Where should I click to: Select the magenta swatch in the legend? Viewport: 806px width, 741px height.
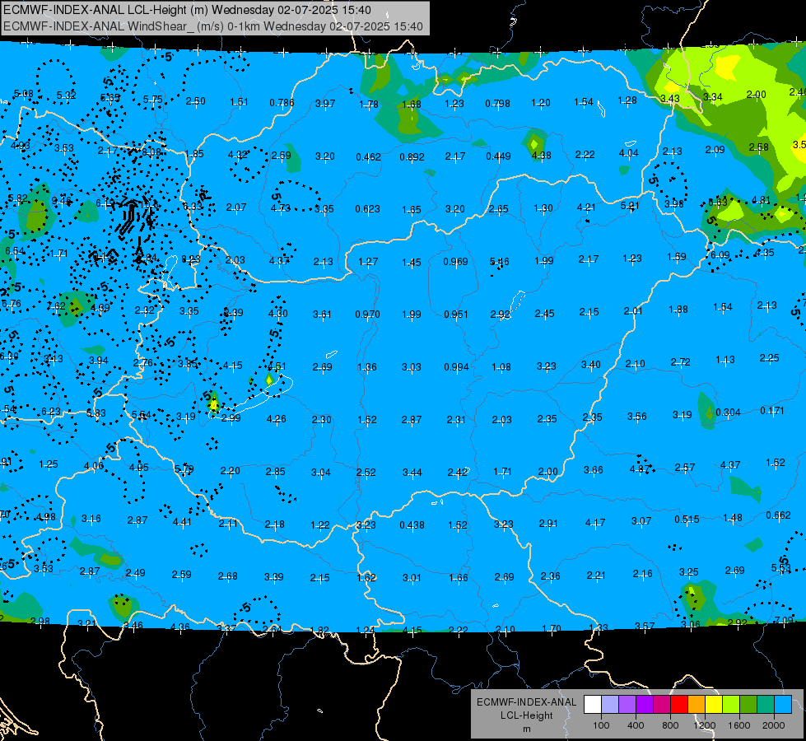coord(662,704)
